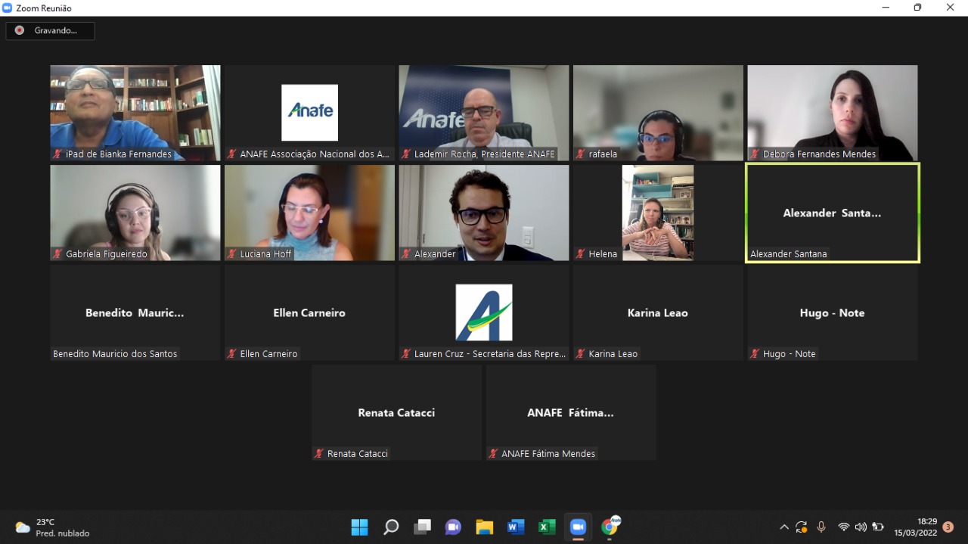Screen dimensions: 968x544
Task: Expand hidden system tray icons
Action: 783,527
